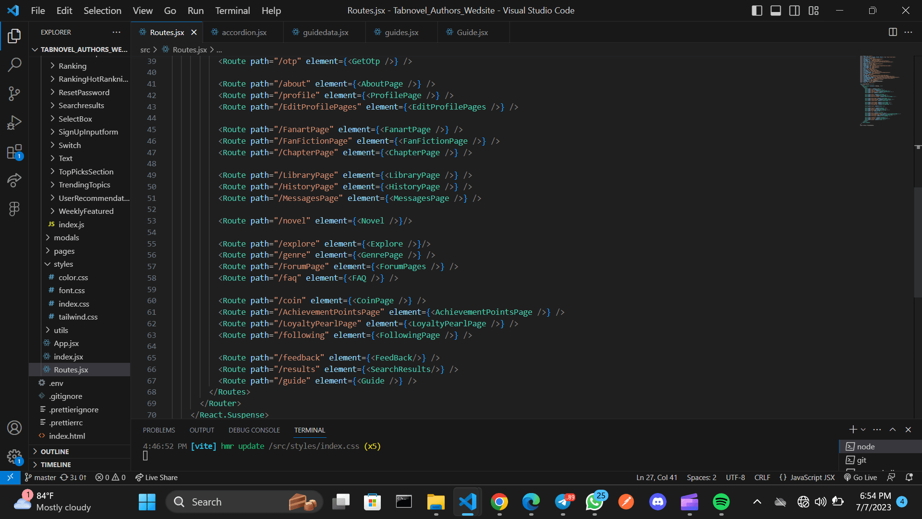Image resolution: width=922 pixels, height=519 pixels.
Task: Close the Routes.jsx tab
Action: [194, 32]
